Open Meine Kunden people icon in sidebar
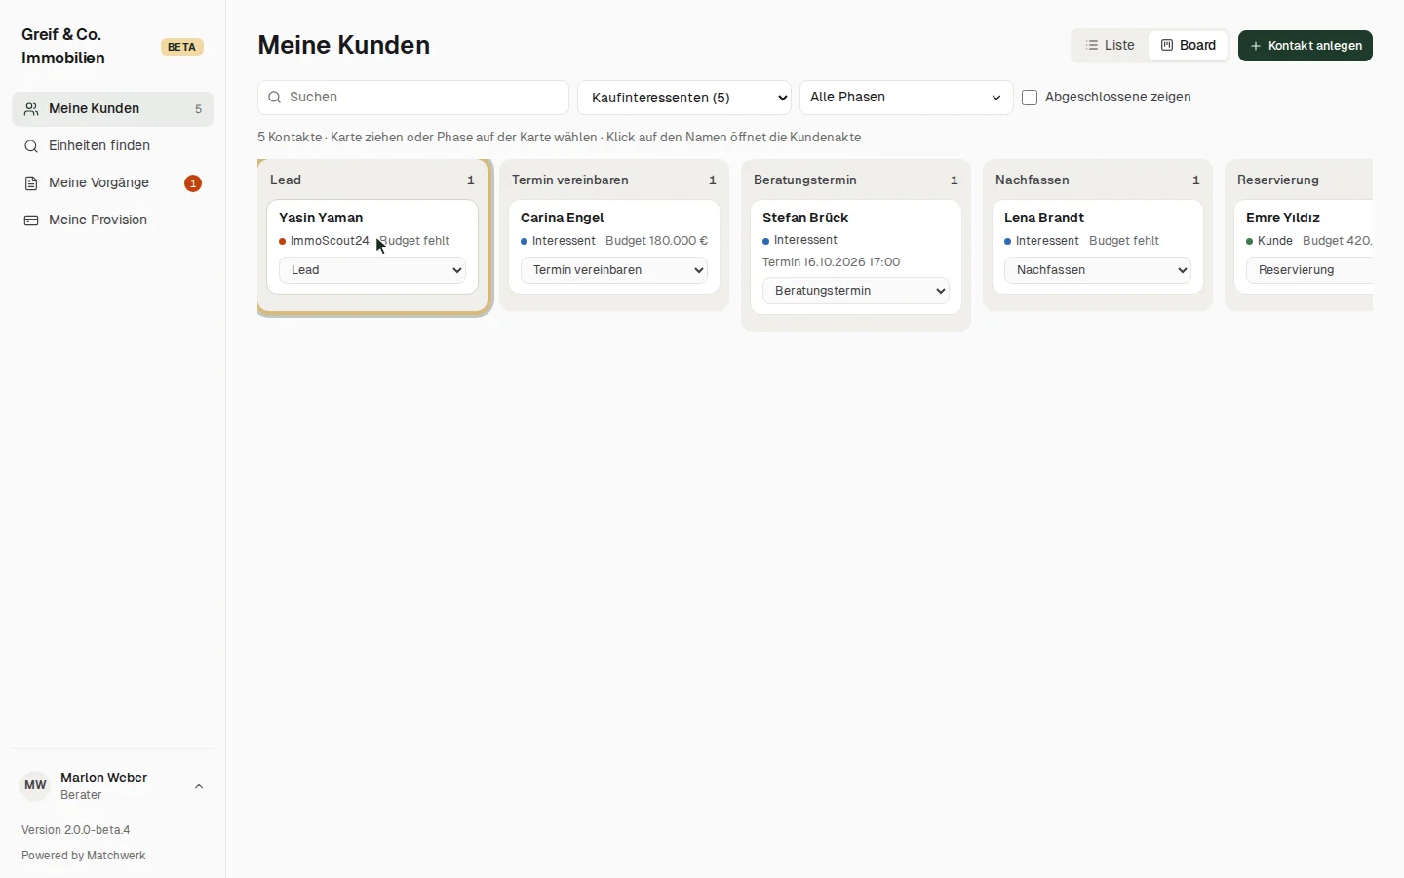The height and width of the screenshot is (878, 1404). [x=31, y=109]
